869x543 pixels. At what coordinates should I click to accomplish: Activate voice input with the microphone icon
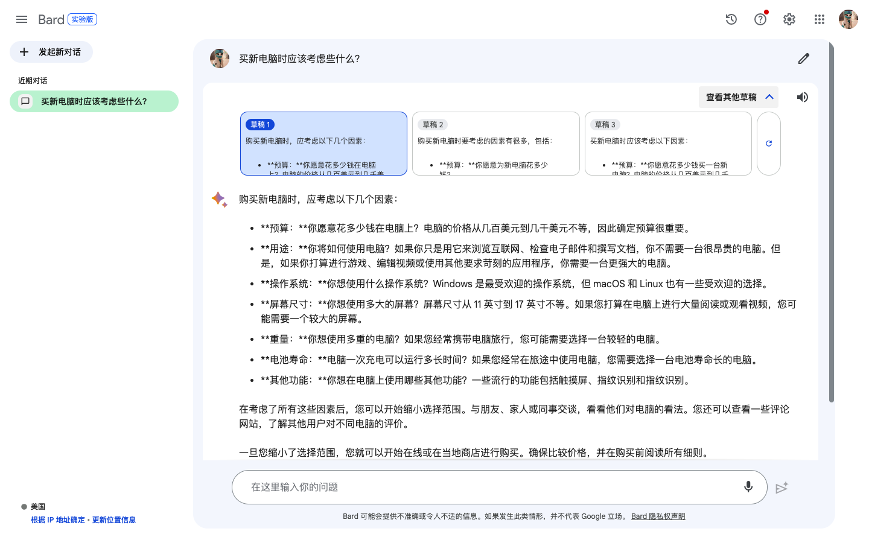pos(748,487)
